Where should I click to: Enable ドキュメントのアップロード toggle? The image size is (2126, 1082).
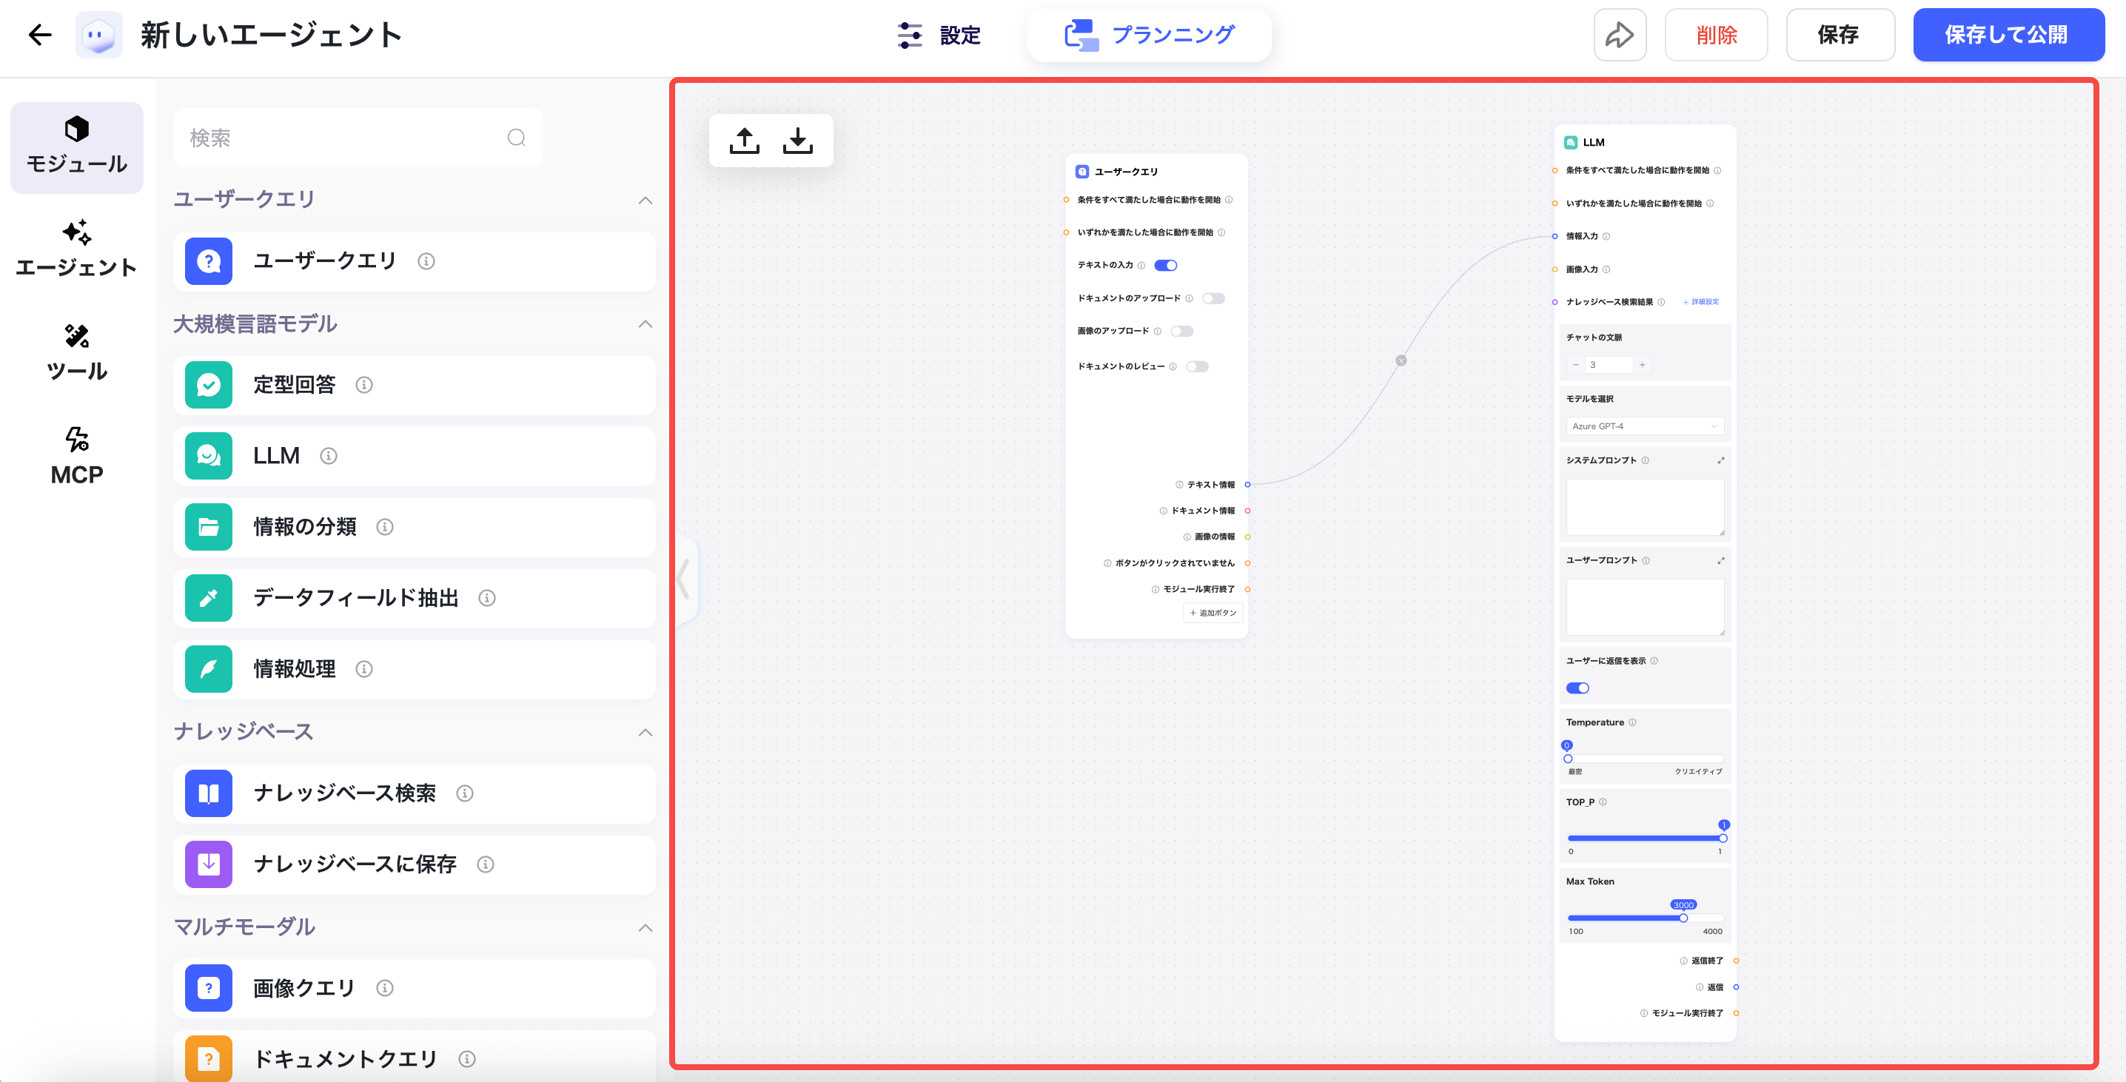pyautogui.click(x=1213, y=298)
